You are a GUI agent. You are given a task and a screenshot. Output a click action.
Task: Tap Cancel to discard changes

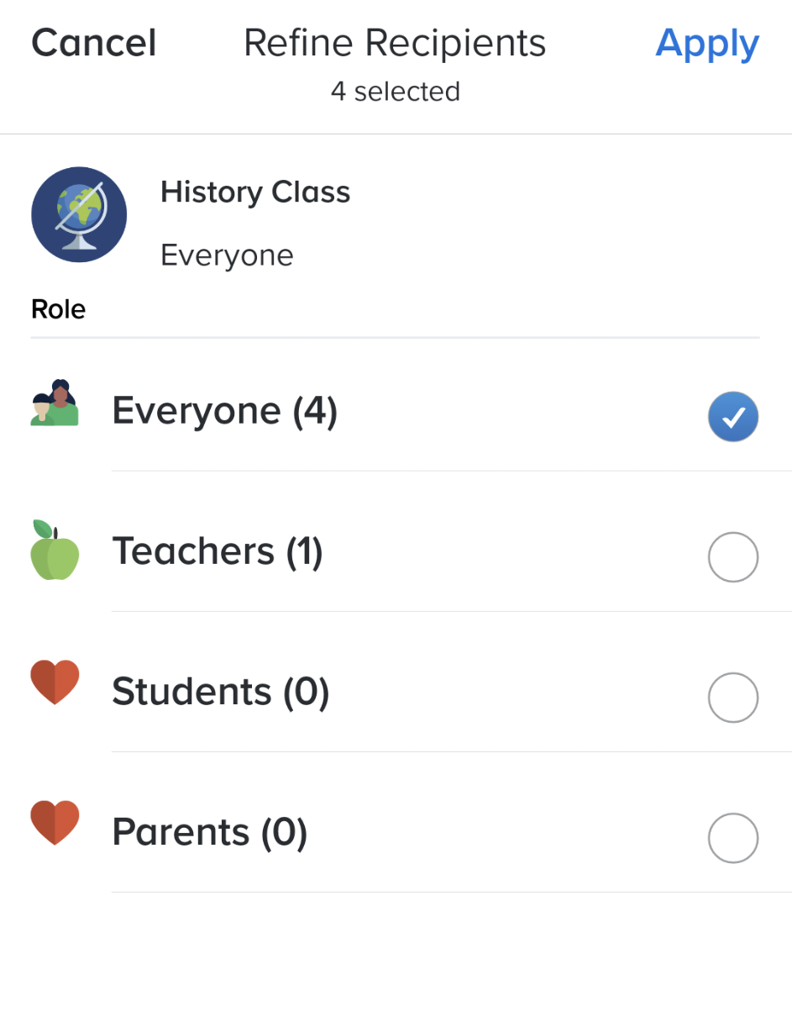point(93,43)
